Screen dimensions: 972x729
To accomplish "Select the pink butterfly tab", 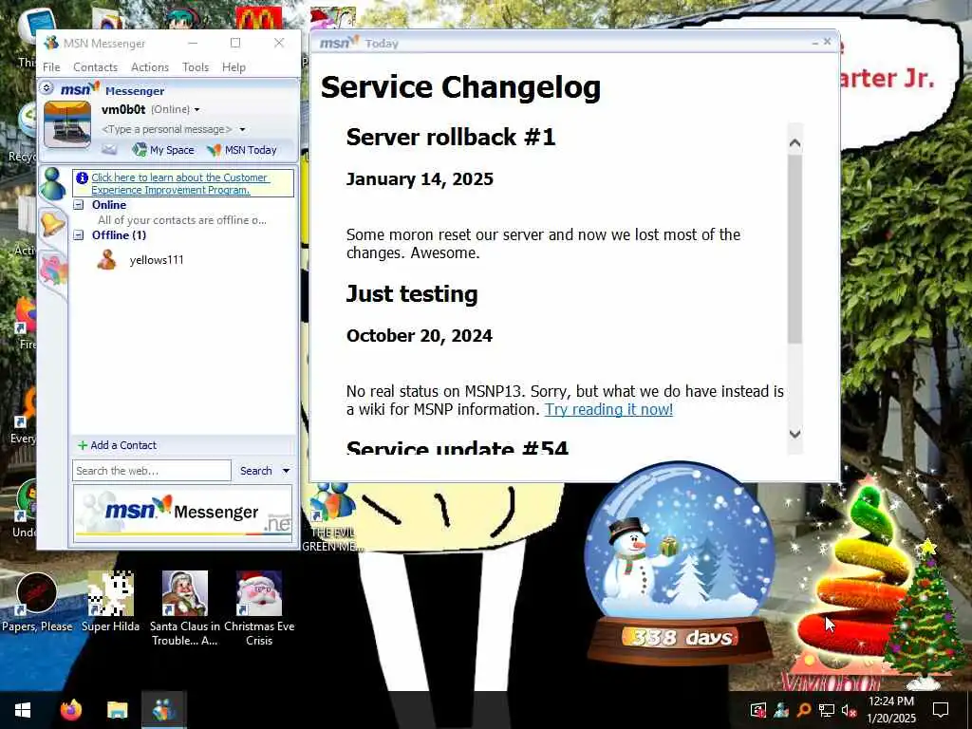I will coord(54,271).
